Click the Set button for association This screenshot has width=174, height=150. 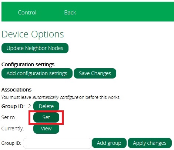[46, 117]
